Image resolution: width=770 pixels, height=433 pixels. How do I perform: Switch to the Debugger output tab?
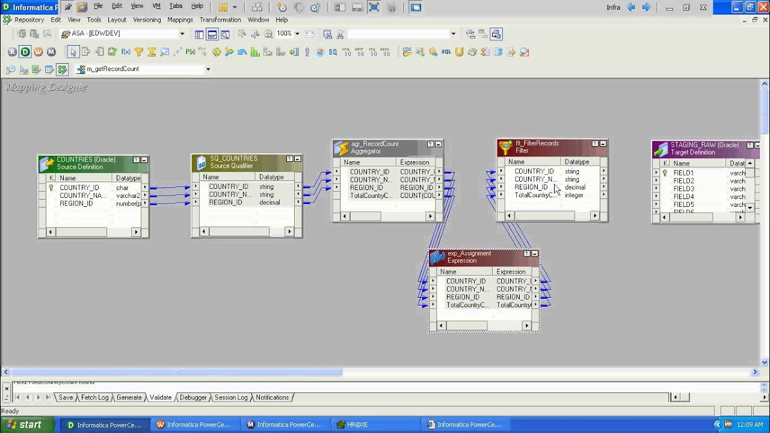(193, 398)
